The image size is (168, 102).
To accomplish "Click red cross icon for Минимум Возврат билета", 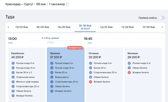I will pyautogui.click(x=129, y=73).
